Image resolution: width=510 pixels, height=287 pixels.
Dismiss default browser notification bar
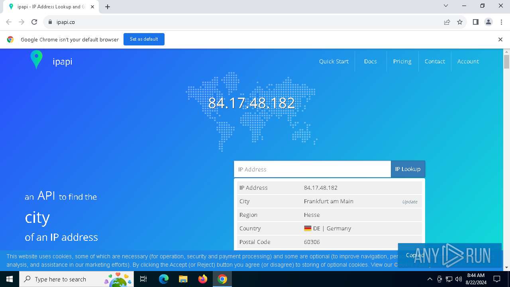(x=500, y=39)
